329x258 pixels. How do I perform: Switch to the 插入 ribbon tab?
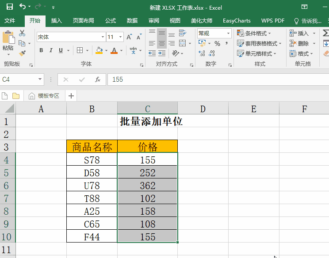pos(57,21)
